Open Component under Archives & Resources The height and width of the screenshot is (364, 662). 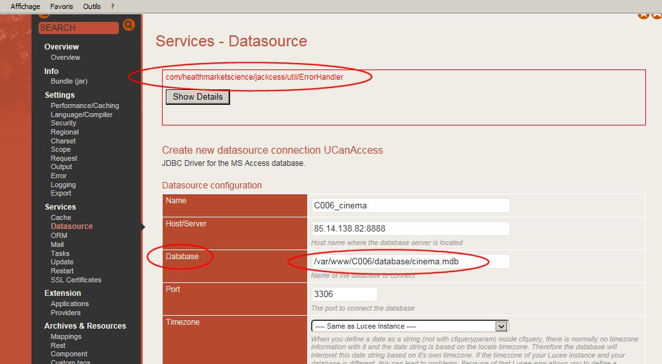point(69,354)
